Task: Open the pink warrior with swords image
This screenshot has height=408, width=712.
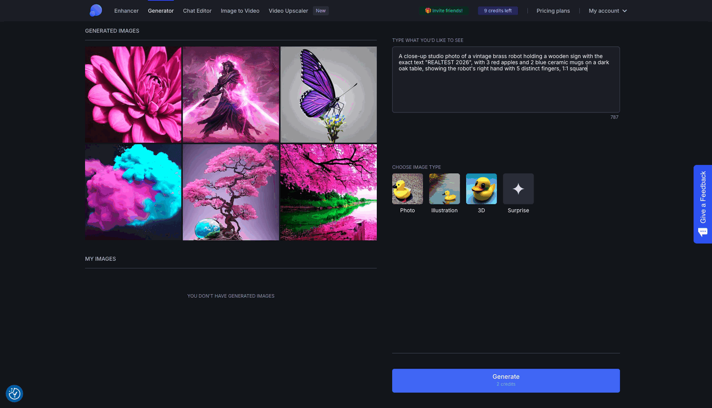Action: click(x=231, y=94)
